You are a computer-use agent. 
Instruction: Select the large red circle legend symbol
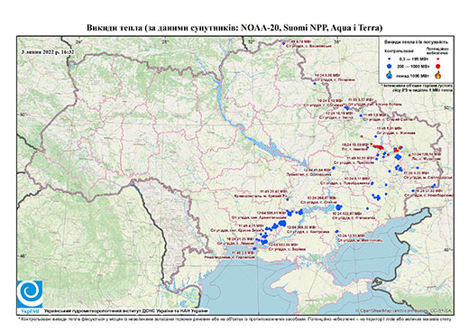[438, 66]
